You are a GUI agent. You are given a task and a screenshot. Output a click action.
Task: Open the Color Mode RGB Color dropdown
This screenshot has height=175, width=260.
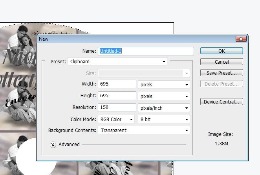(116, 119)
